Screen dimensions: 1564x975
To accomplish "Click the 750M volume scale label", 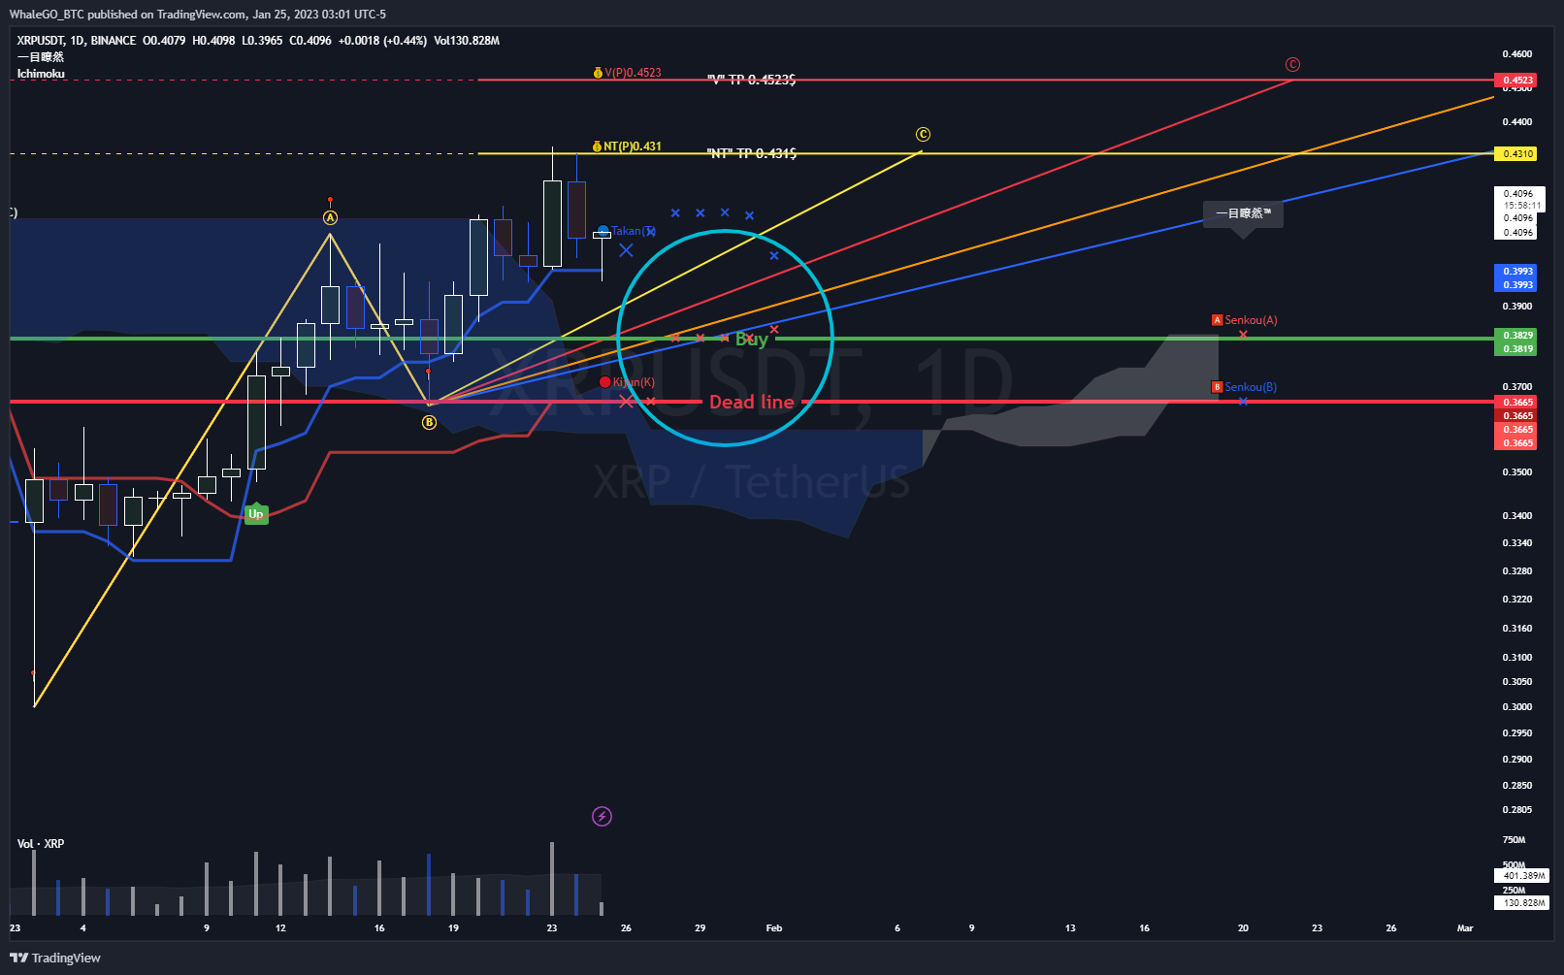I will (1514, 840).
